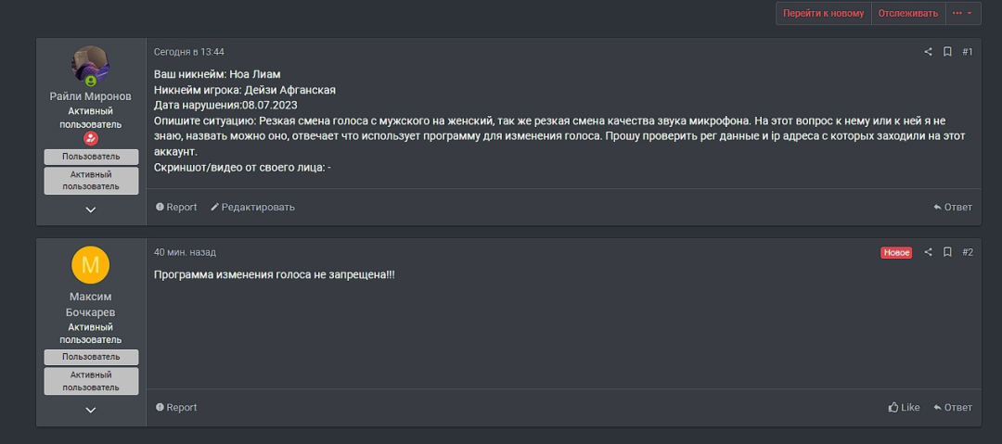Bookmark post #1
Image resolution: width=1002 pixels, height=444 pixels.
pos(947,52)
